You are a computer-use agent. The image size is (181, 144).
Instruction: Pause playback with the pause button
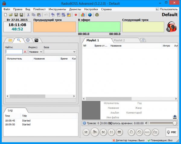[x=111, y=132]
